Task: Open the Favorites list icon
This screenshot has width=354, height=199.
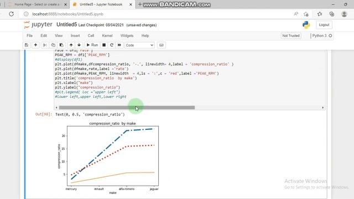Action: pos(320,14)
